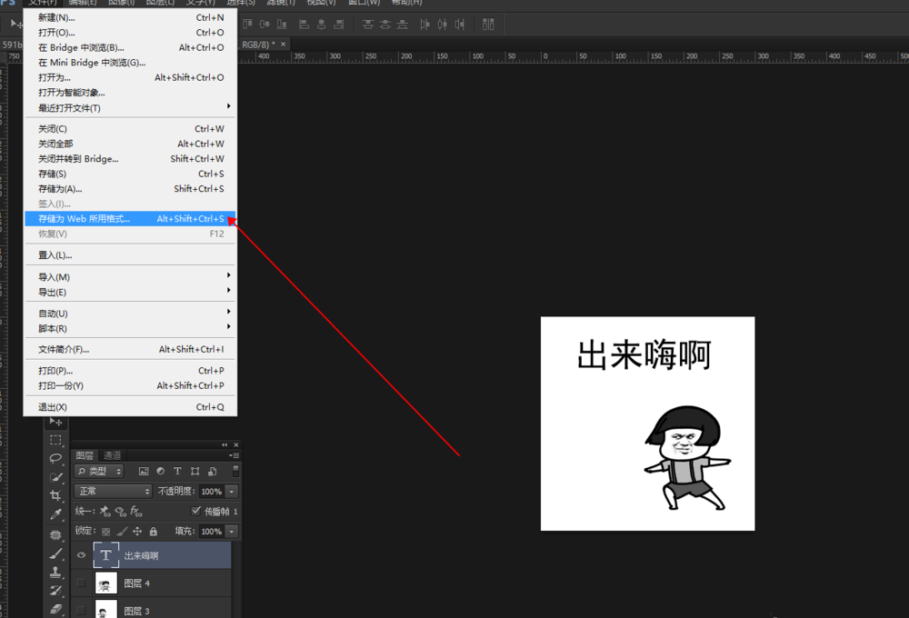Viewport: 909px width, 618px height.
Task: Click the align top edges icon
Action: (247, 25)
